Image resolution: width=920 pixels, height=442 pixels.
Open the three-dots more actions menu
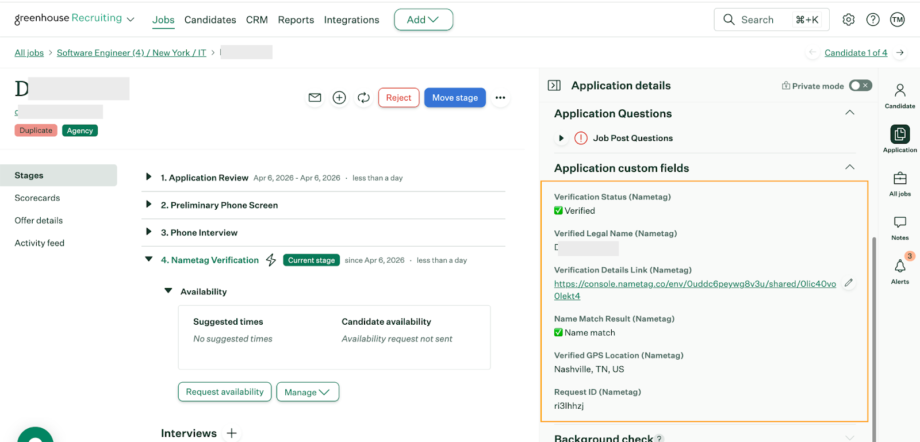point(500,98)
